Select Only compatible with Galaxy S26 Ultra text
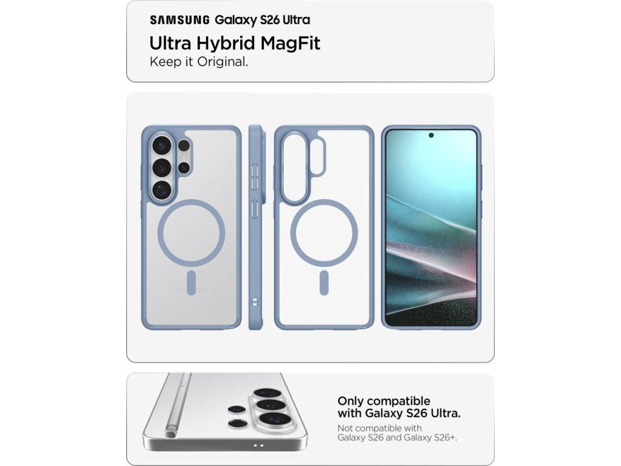621x466 pixels. [399, 407]
